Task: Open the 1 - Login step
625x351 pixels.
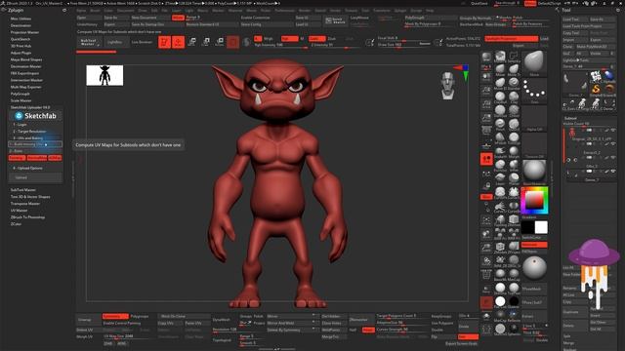Action: coord(20,125)
